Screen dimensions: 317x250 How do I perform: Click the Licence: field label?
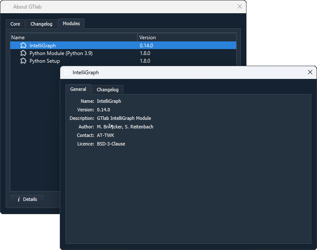(86, 144)
